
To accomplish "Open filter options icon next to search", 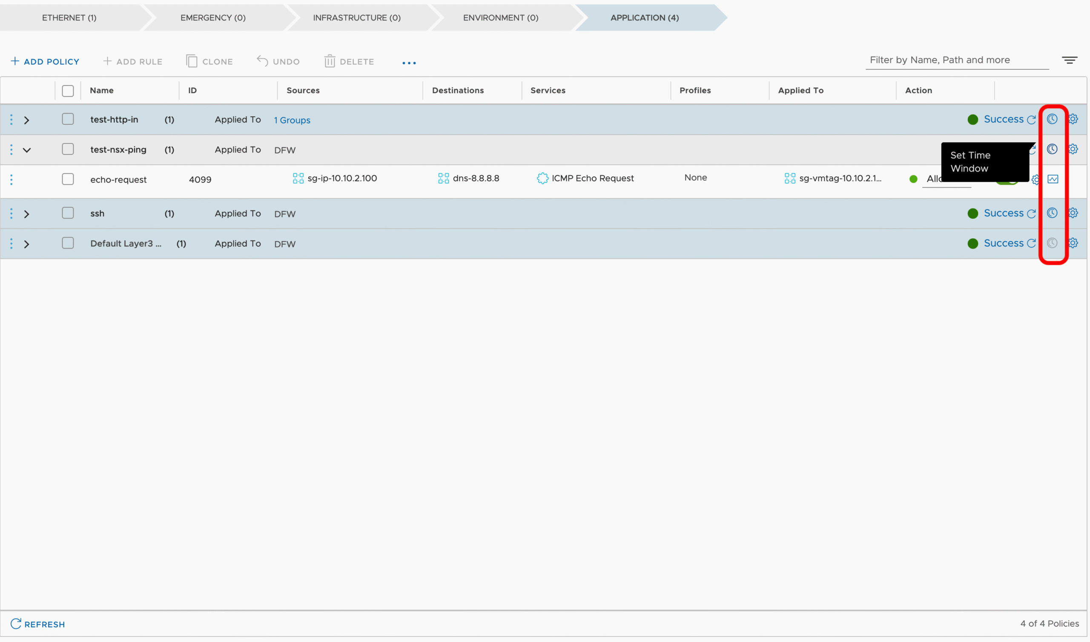I will (x=1069, y=60).
